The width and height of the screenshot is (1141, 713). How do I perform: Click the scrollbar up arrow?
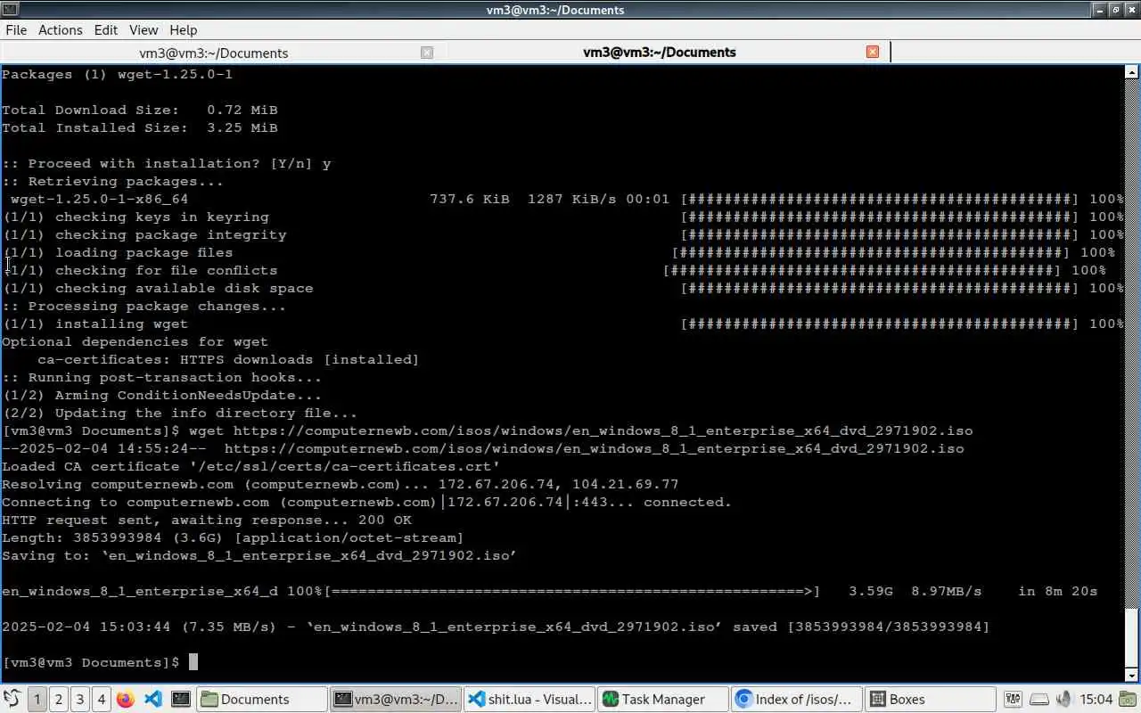pos(1132,72)
